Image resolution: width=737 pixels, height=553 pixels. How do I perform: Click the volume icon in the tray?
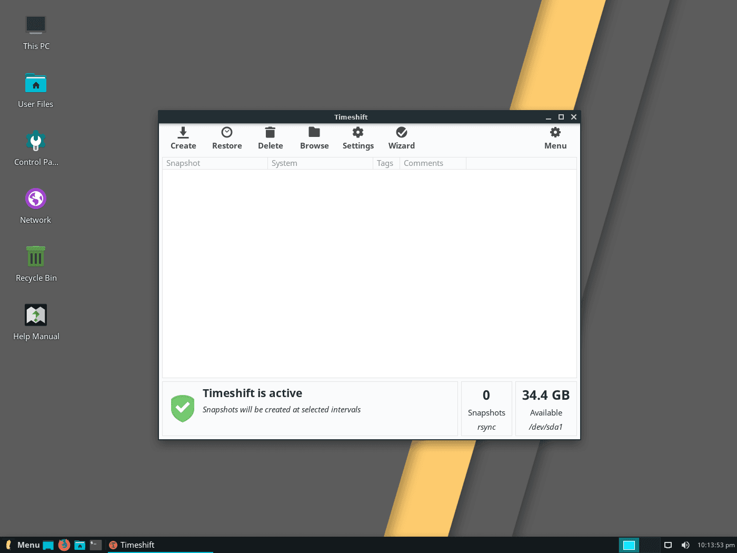coord(685,545)
